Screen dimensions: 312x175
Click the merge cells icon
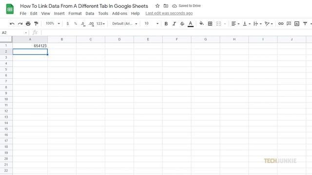(x=218, y=24)
